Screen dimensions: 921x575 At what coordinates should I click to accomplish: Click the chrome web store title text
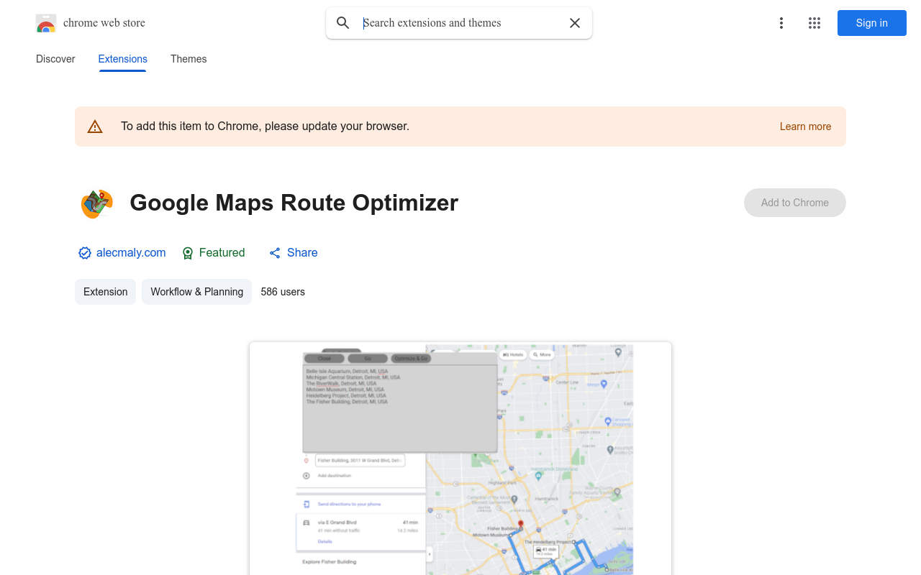tap(104, 23)
